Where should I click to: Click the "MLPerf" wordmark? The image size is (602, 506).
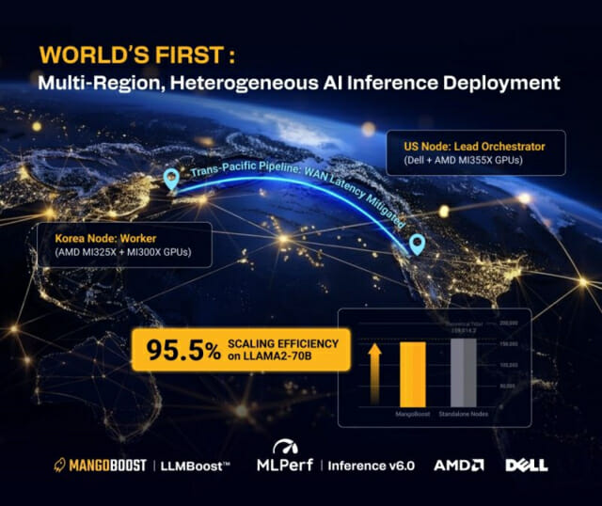coord(285,465)
